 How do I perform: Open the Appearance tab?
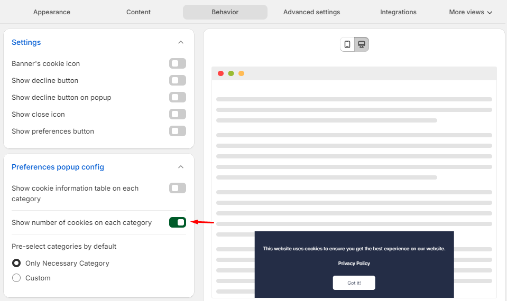coord(52,12)
